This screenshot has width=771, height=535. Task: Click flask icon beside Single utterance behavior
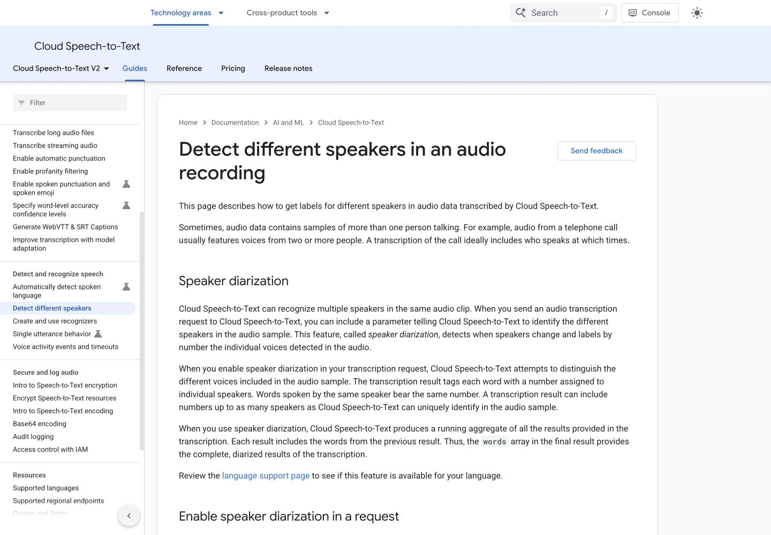point(98,334)
